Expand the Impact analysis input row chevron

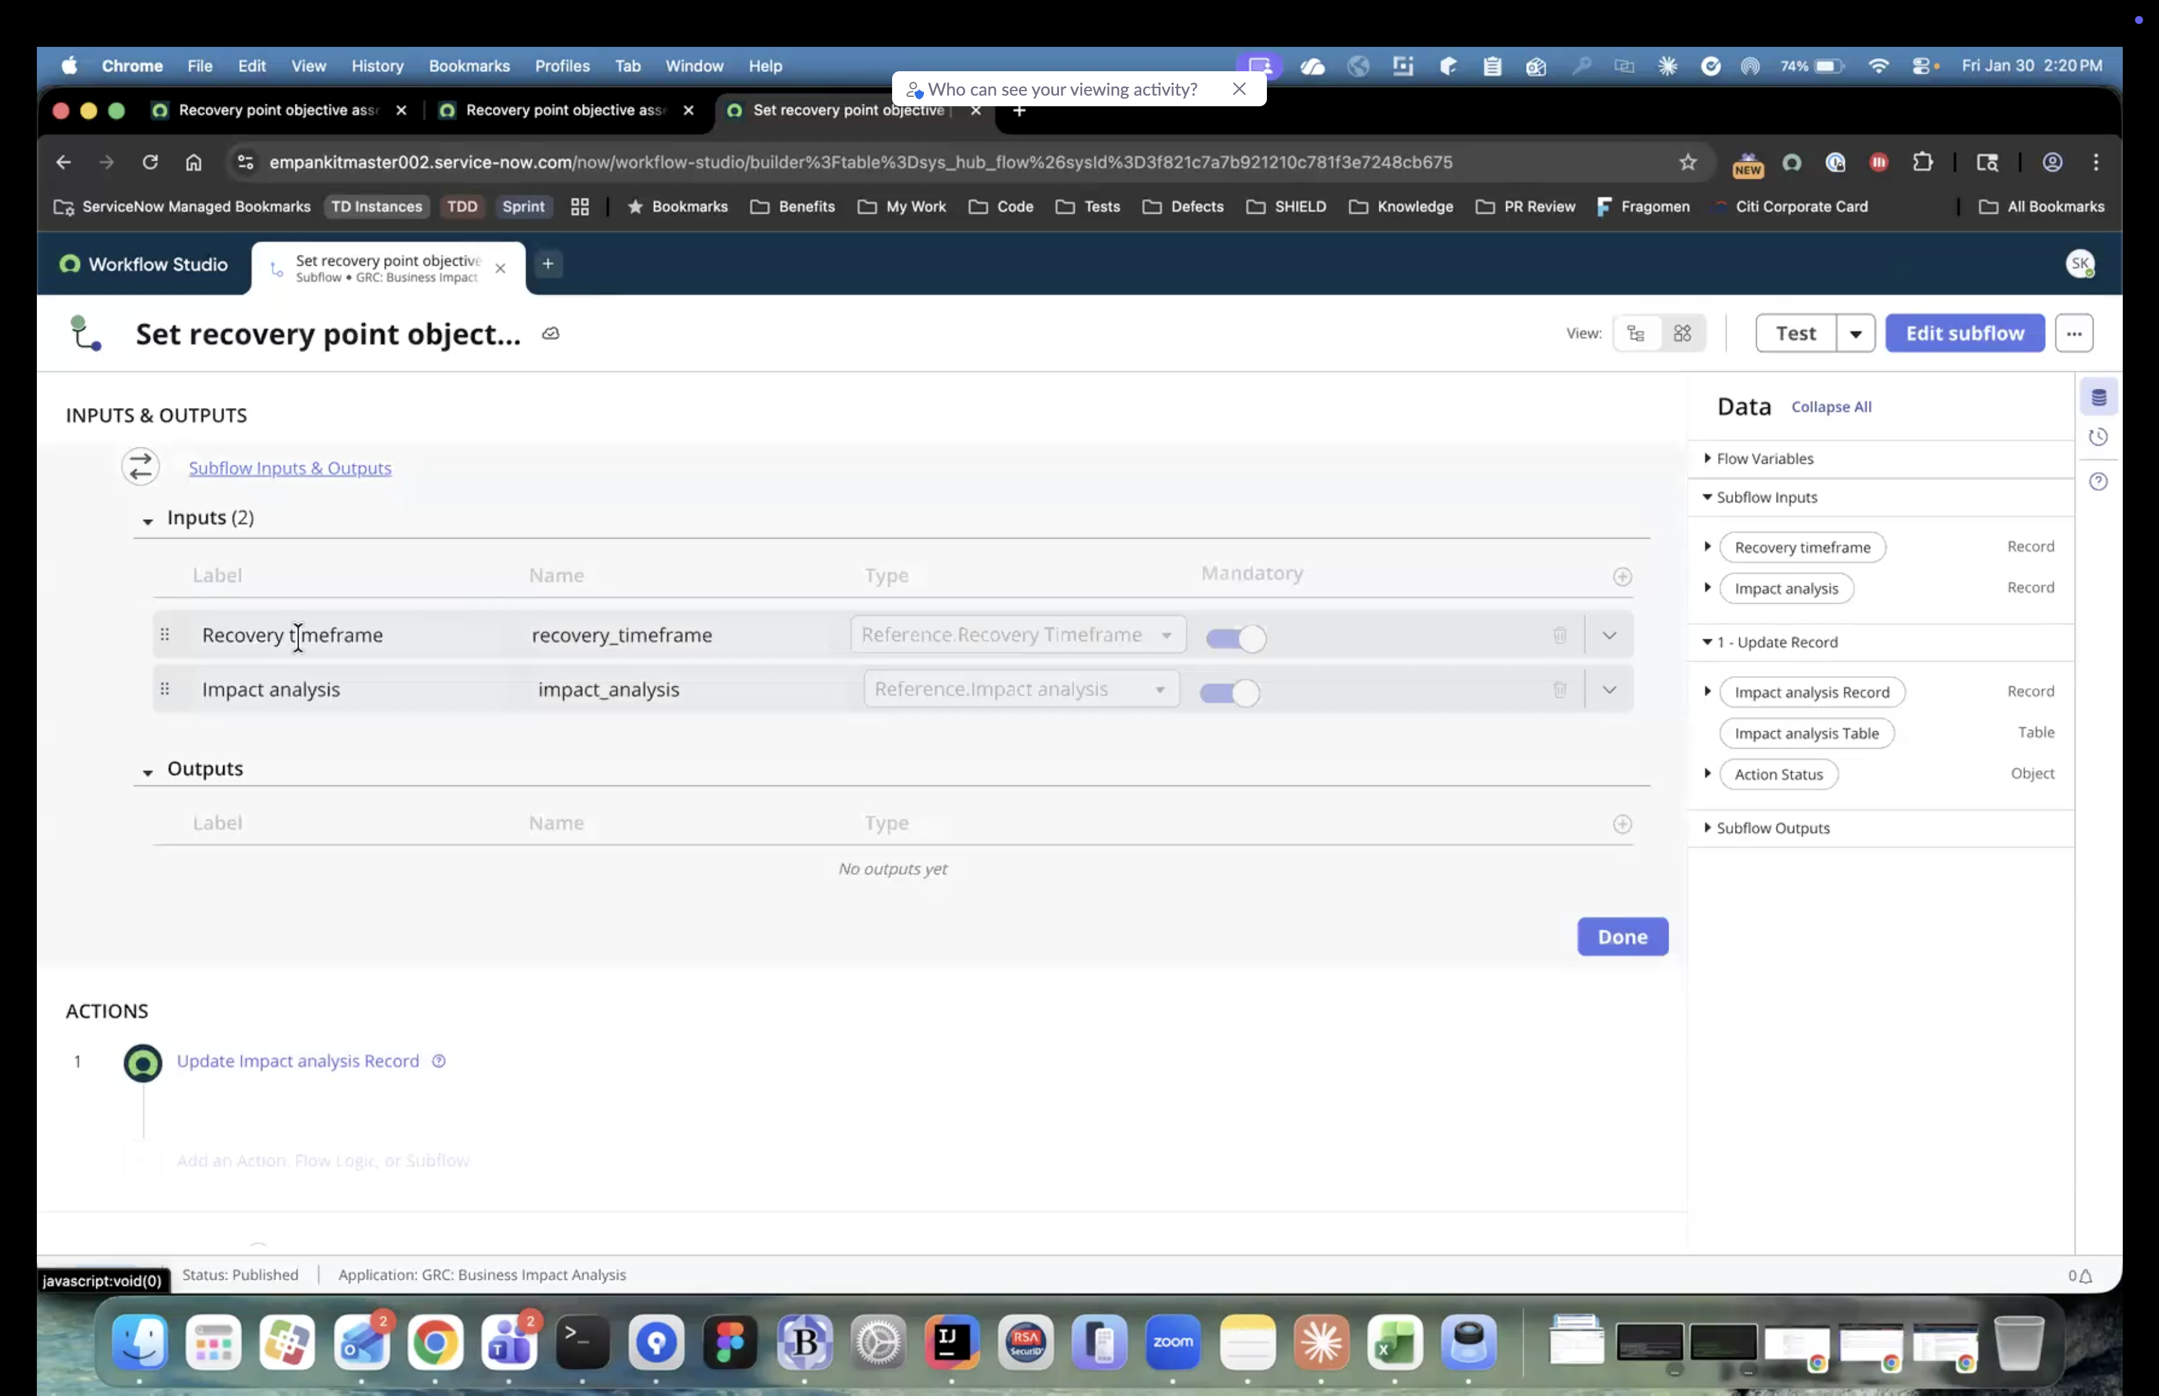coord(1608,690)
